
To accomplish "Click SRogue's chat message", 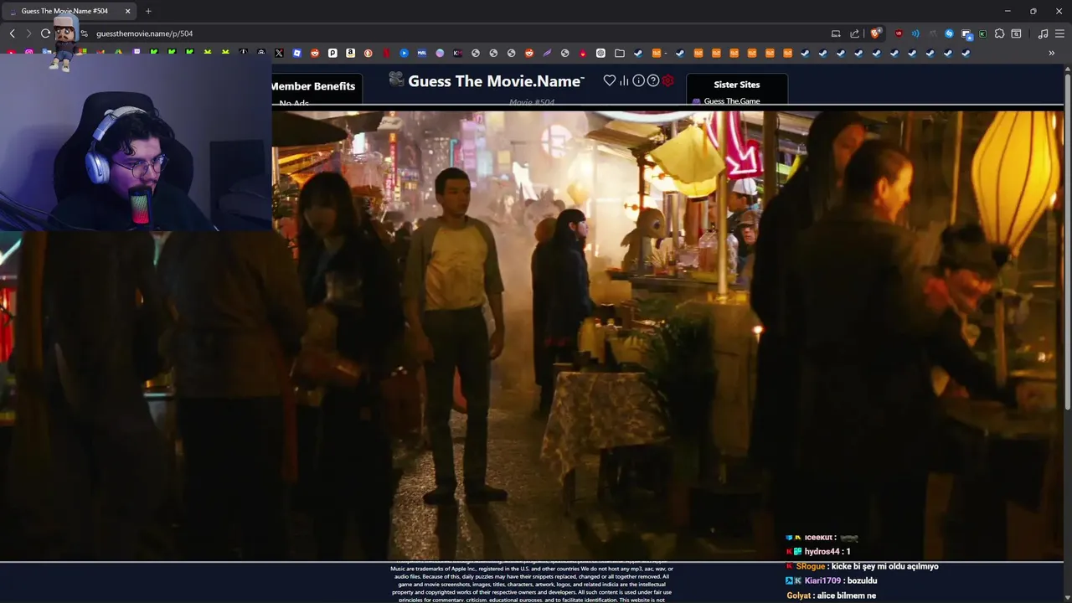I will (862, 566).
